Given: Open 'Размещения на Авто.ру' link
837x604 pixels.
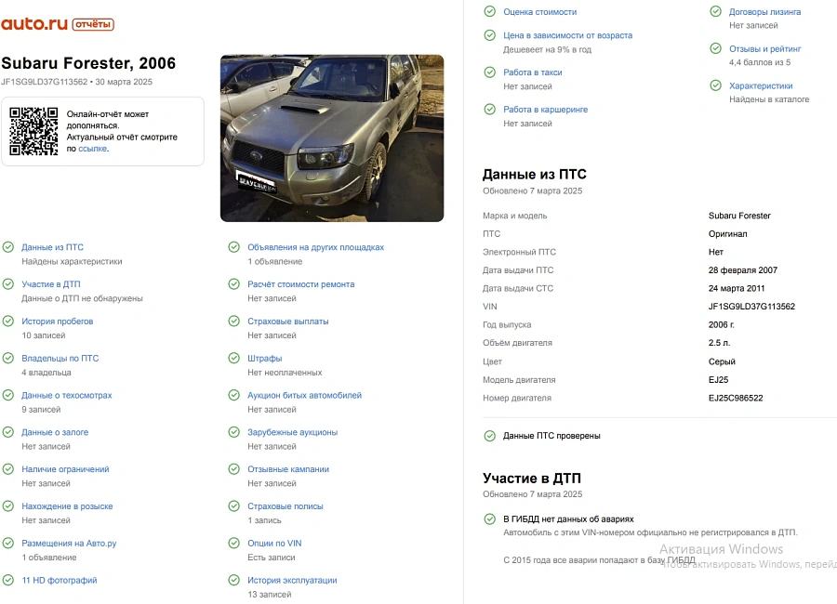Looking at the screenshot, I should click(69, 544).
